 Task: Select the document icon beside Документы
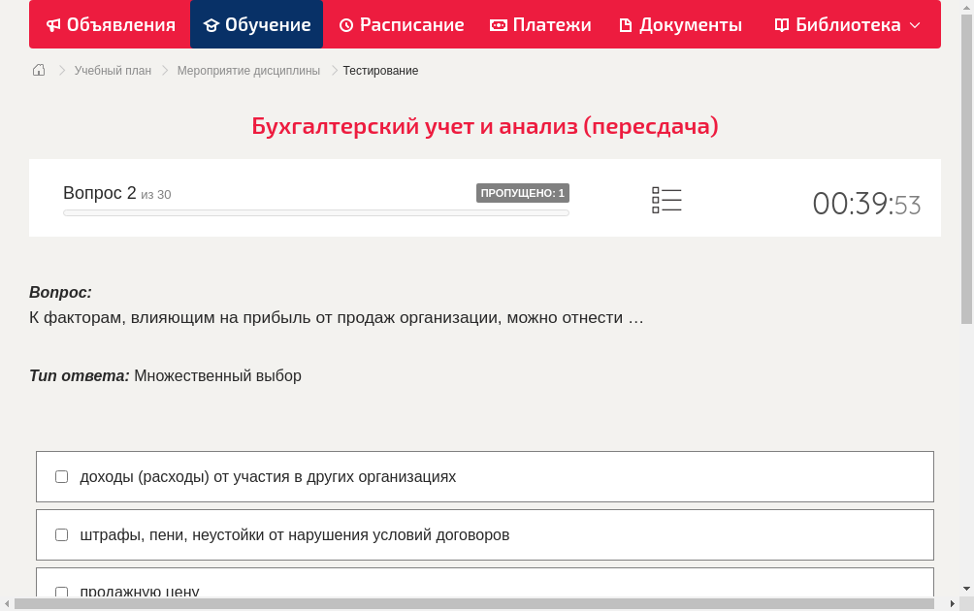(626, 24)
